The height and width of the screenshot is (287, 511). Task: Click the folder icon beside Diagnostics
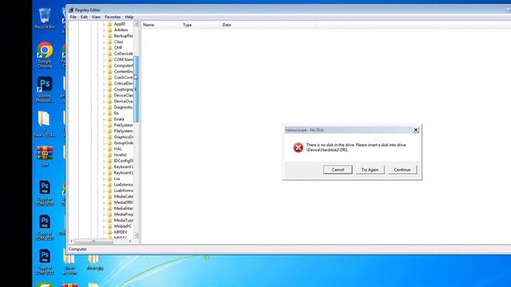tap(110, 108)
